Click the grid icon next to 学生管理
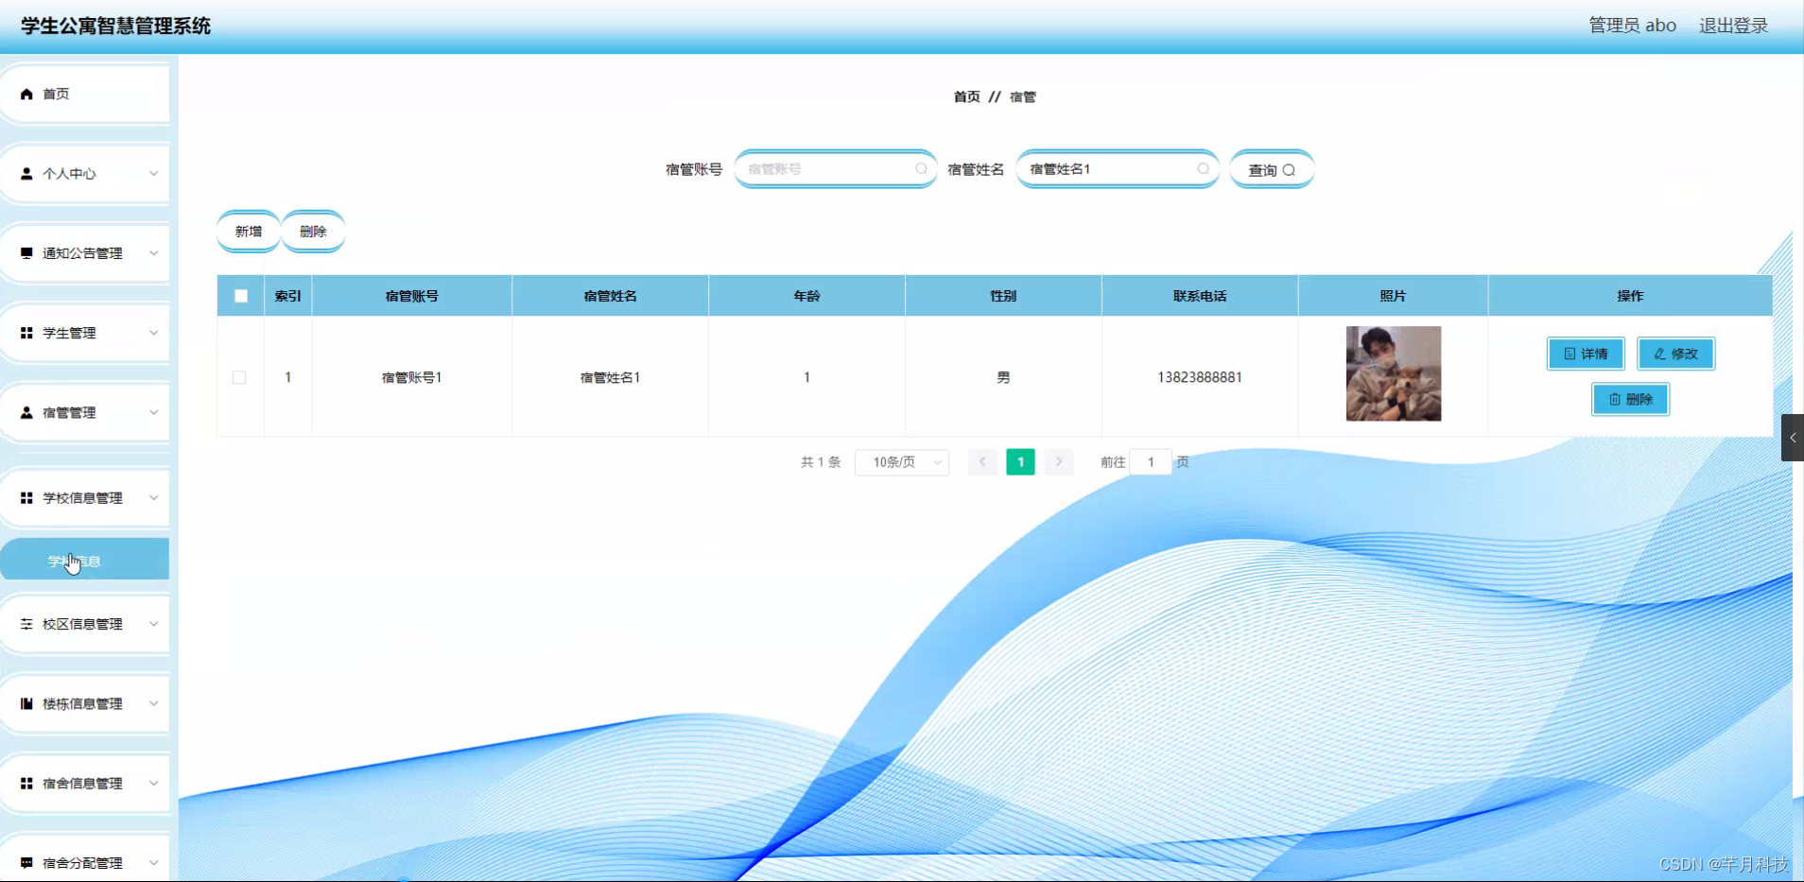 [x=26, y=332]
